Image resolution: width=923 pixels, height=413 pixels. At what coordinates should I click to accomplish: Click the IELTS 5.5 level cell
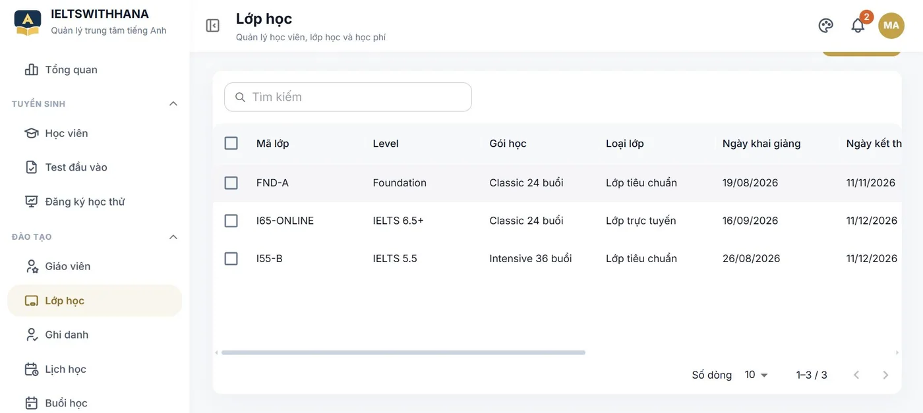[x=395, y=259]
